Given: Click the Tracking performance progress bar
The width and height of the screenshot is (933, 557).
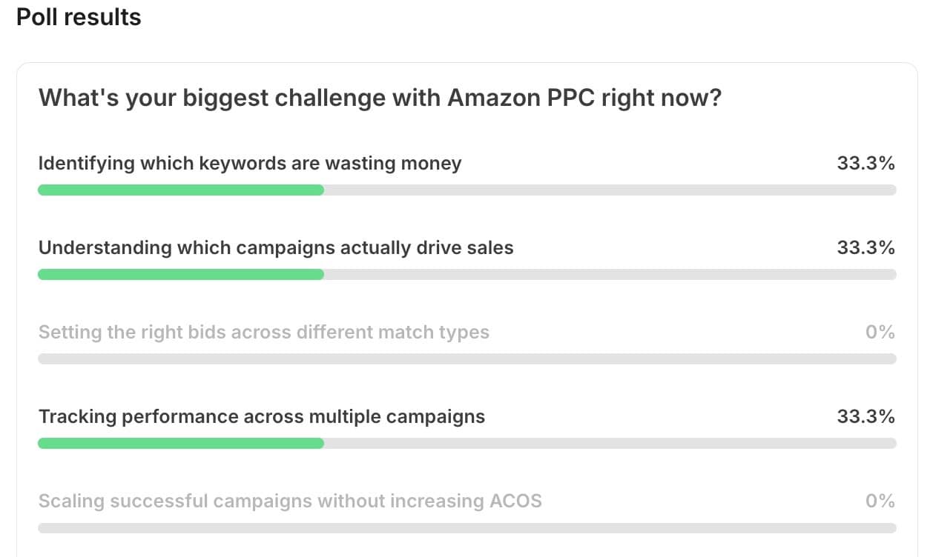Looking at the screenshot, I should pos(467,444).
